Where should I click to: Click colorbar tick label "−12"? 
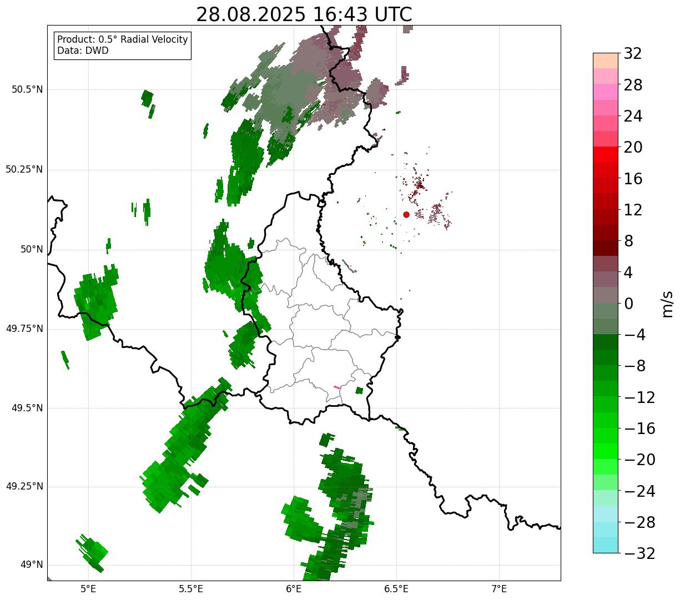pos(639,397)
